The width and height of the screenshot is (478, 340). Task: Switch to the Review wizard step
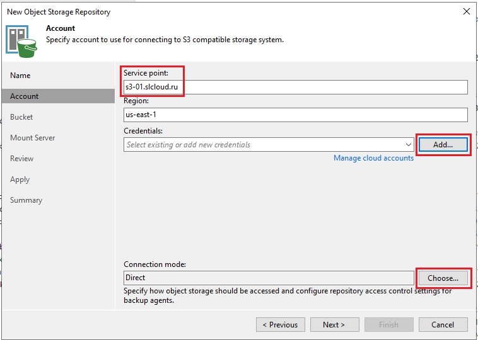point(21,159)
